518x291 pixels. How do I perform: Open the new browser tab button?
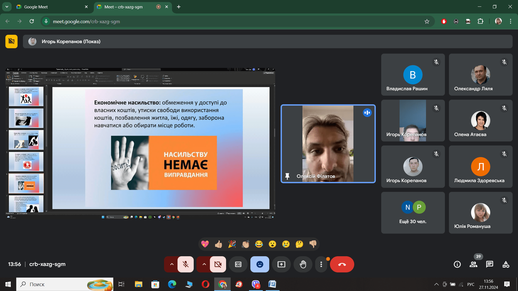pos(179,7)
